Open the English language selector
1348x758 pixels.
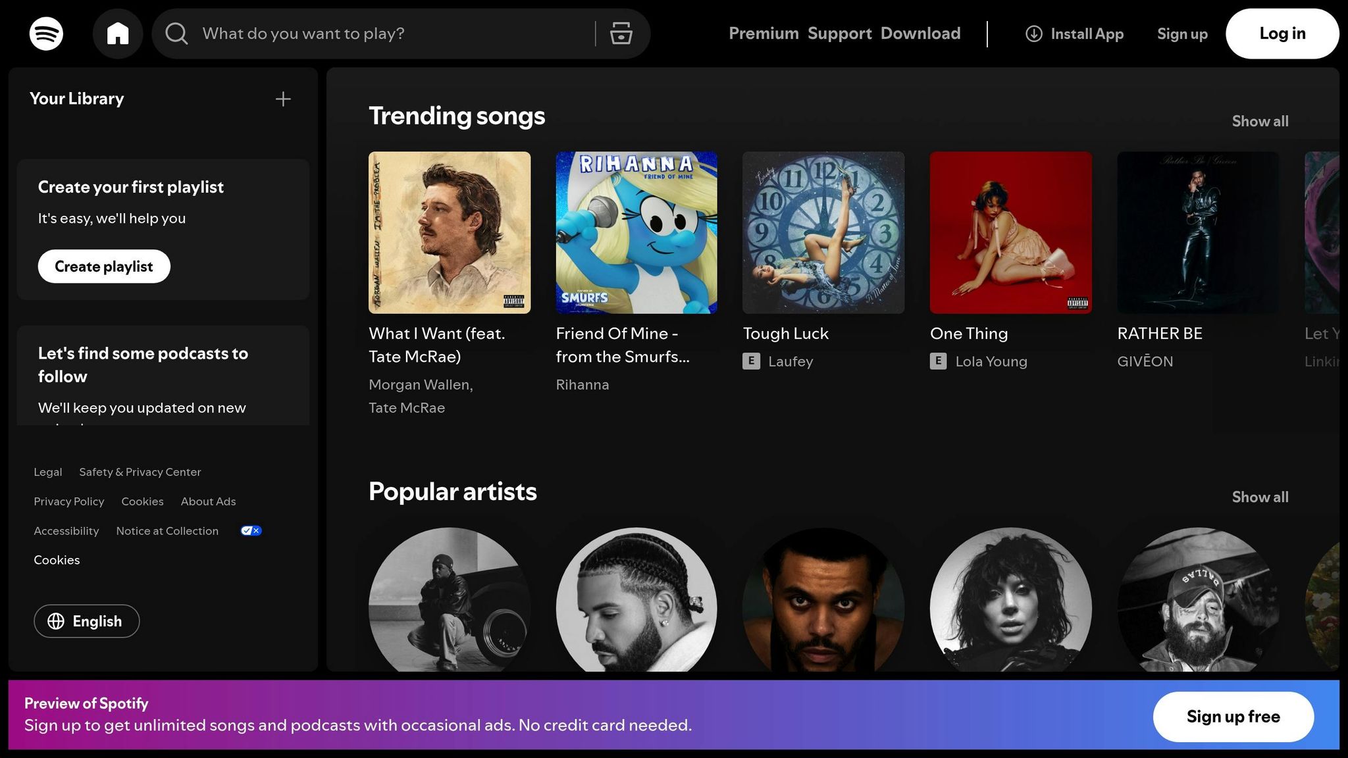(x=86, y=621)
